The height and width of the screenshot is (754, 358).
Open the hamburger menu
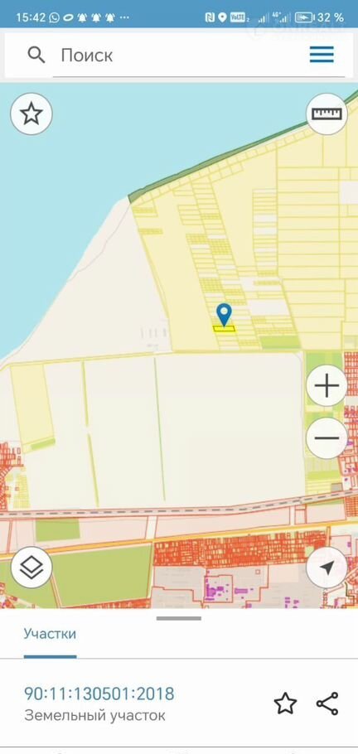(322, 55)
